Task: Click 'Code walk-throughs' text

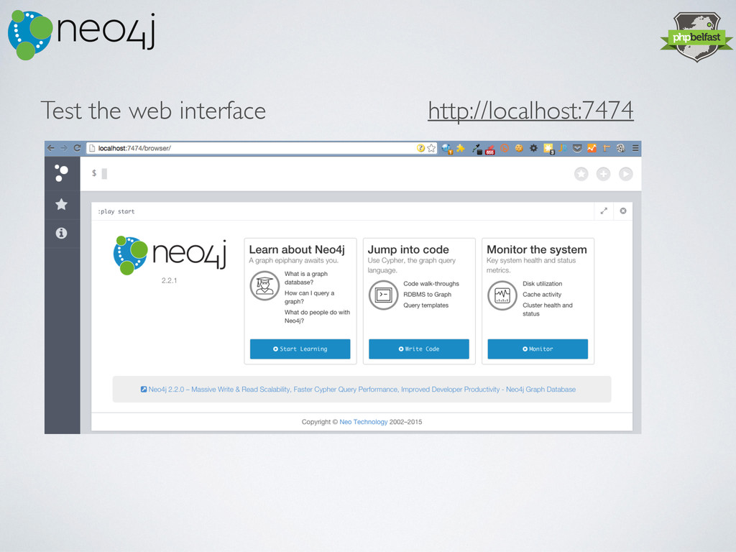Action: (431, 283)
